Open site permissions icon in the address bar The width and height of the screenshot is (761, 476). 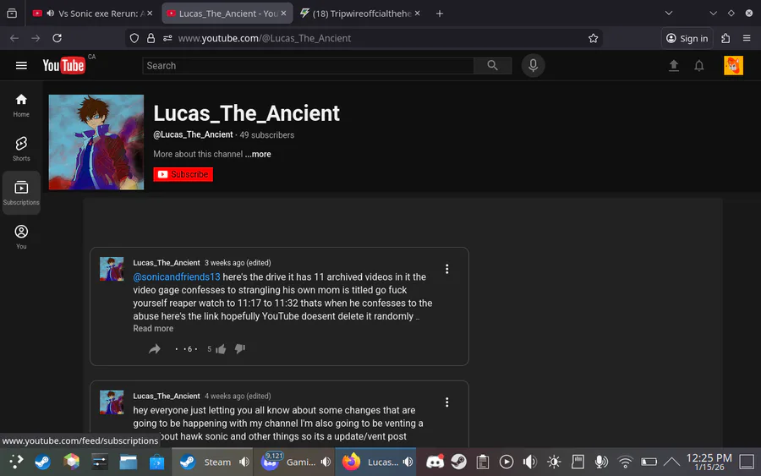click(x=167, y=38)
